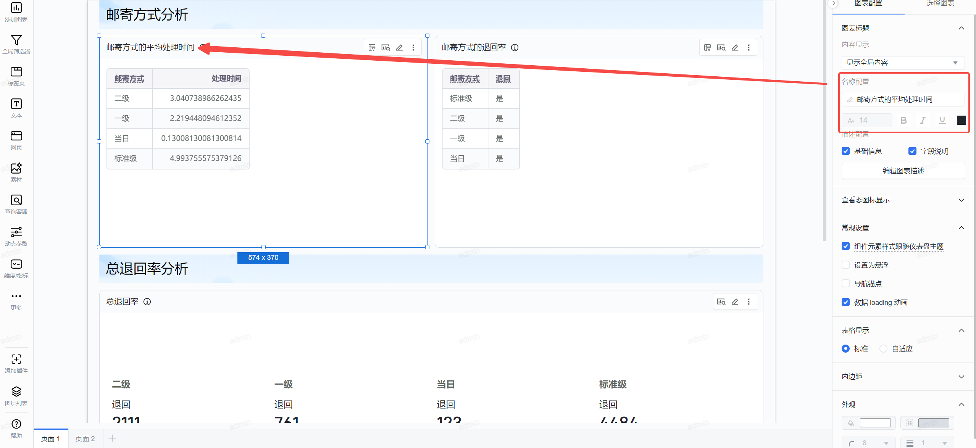Screen dimensions: 976x448
Task: Edit the 总退回率 chart with pencil icon
Action: point(735,302)
